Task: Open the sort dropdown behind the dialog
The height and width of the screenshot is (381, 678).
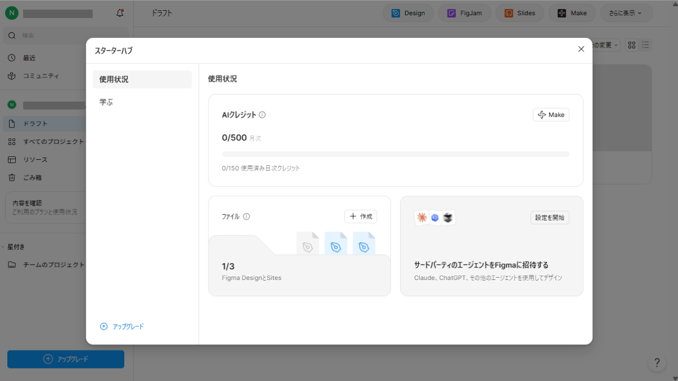Action: pos(606,45)
